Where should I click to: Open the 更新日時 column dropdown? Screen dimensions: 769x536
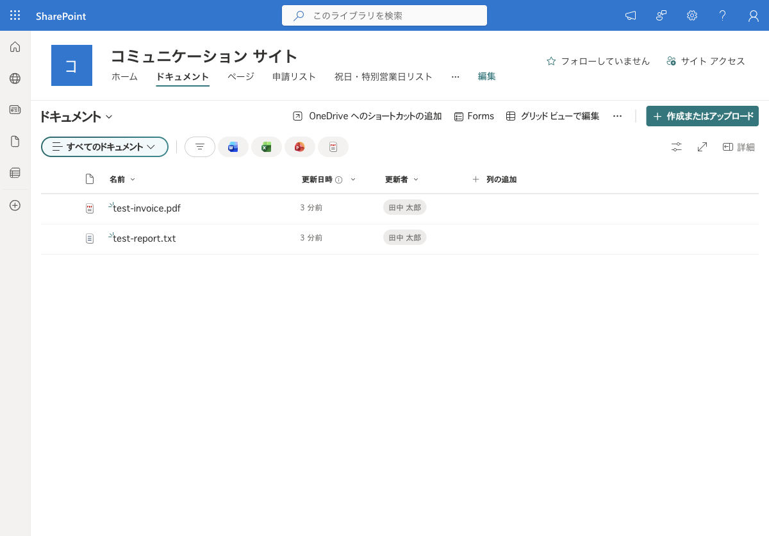[353, 180]
